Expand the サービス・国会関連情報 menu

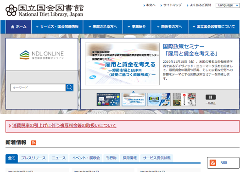tap(57, 27)
